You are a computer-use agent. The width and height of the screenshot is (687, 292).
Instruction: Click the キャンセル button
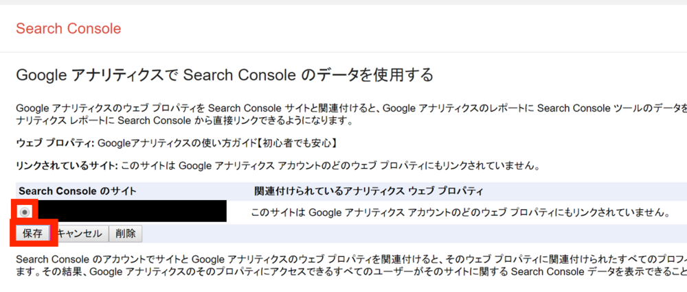point(80,234)
